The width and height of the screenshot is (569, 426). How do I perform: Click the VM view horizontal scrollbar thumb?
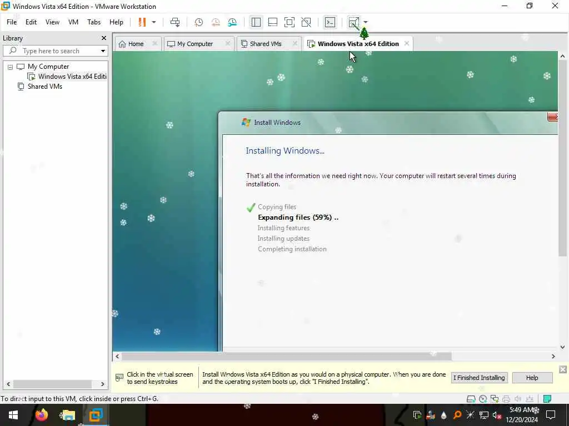287,357
